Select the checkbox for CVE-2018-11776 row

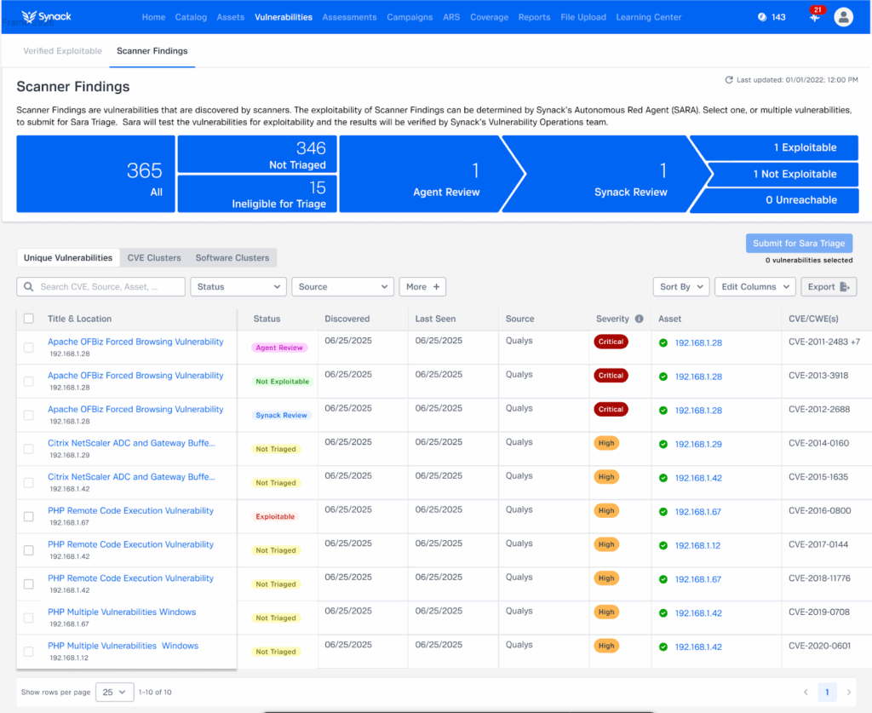(29, 584)
